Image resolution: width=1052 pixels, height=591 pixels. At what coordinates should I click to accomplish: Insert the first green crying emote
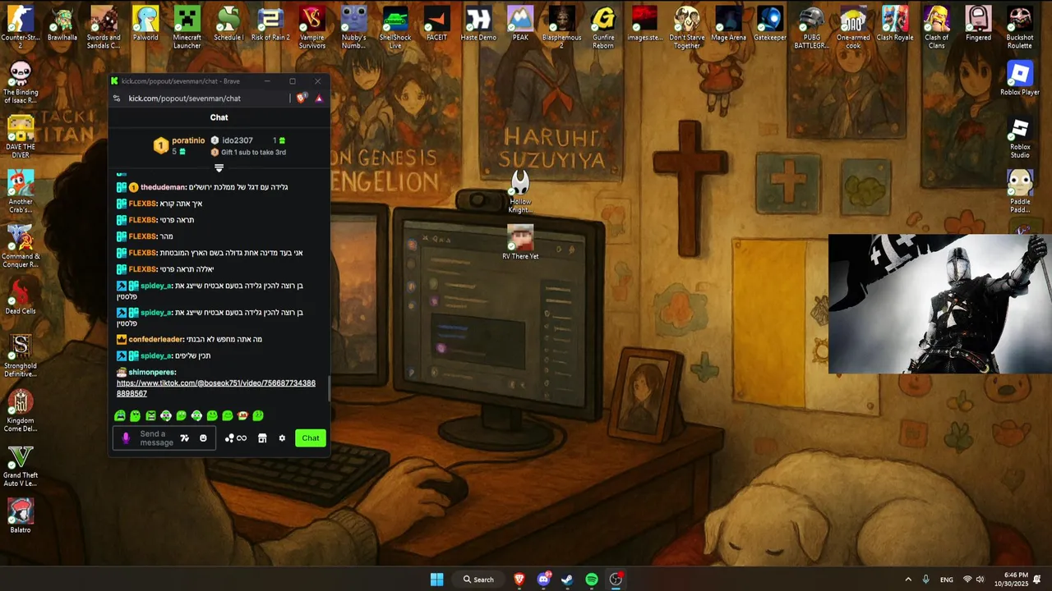[x=120, y=416]
